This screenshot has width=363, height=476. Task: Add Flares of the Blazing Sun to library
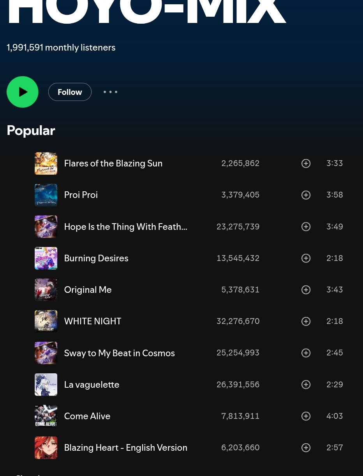pyautogui.click(x=306, y=163)
